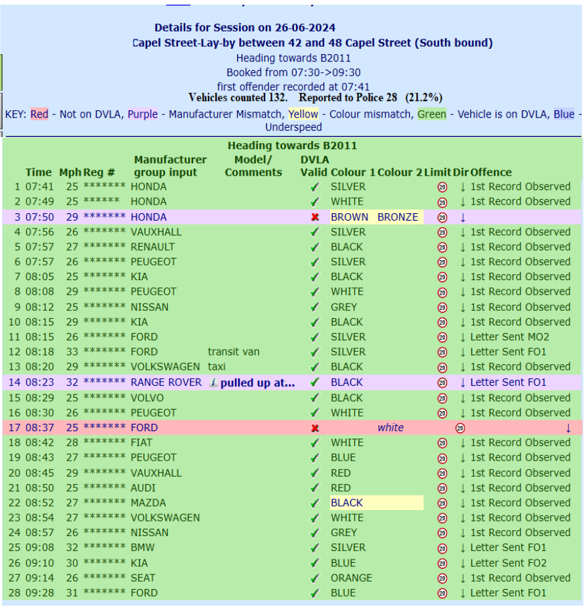Click the down arrow in the 07:50 HONDA row
Viewport: 588px width, 607px height.
(x=462, y=217)
